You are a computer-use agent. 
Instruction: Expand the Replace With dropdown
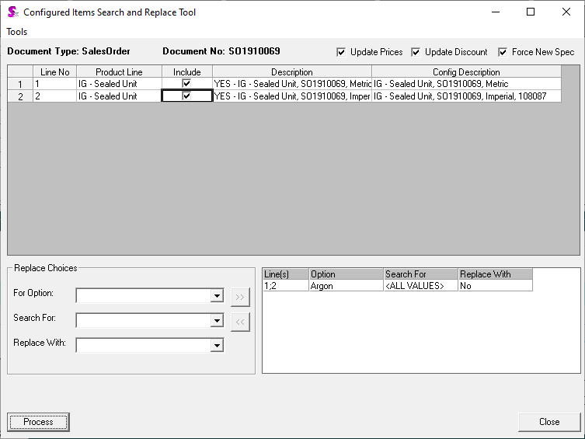click(217, 345)
